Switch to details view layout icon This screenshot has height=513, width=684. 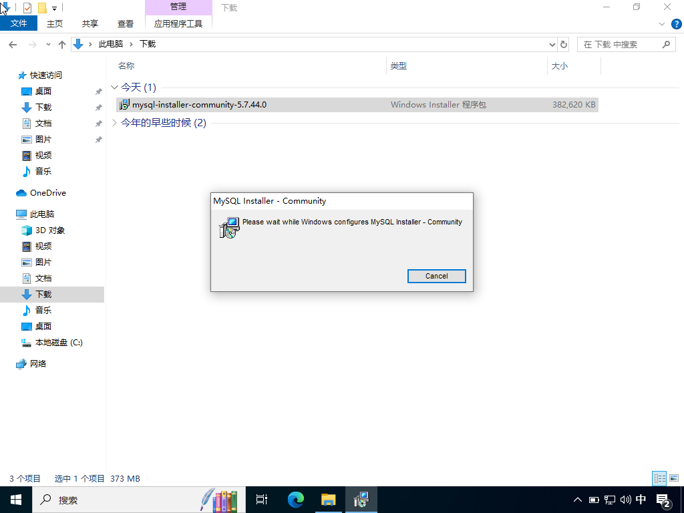point(659,478)
